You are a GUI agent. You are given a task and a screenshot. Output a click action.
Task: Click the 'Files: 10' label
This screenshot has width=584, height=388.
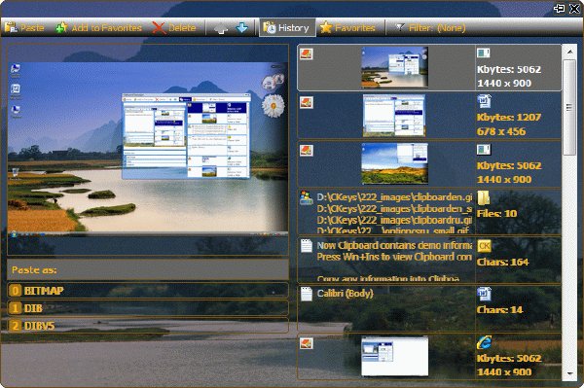click(496, 214)
